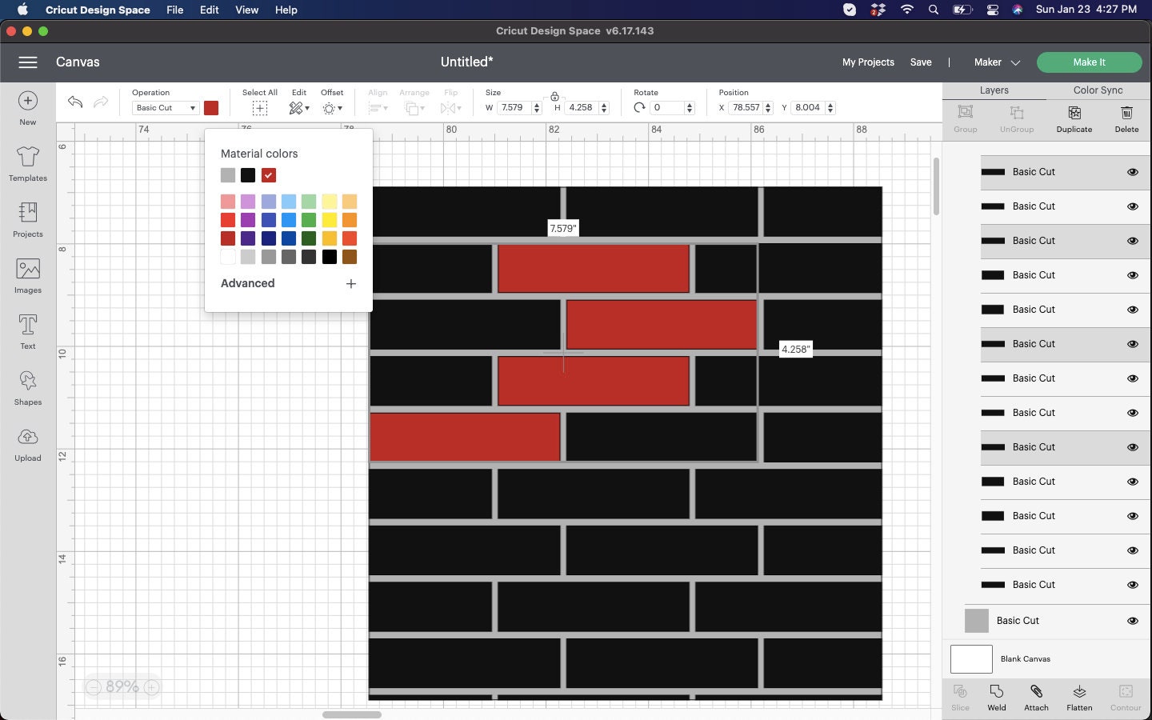Duplicate the selected layer
The image size is (1152, 720).
coord(1074,119)
